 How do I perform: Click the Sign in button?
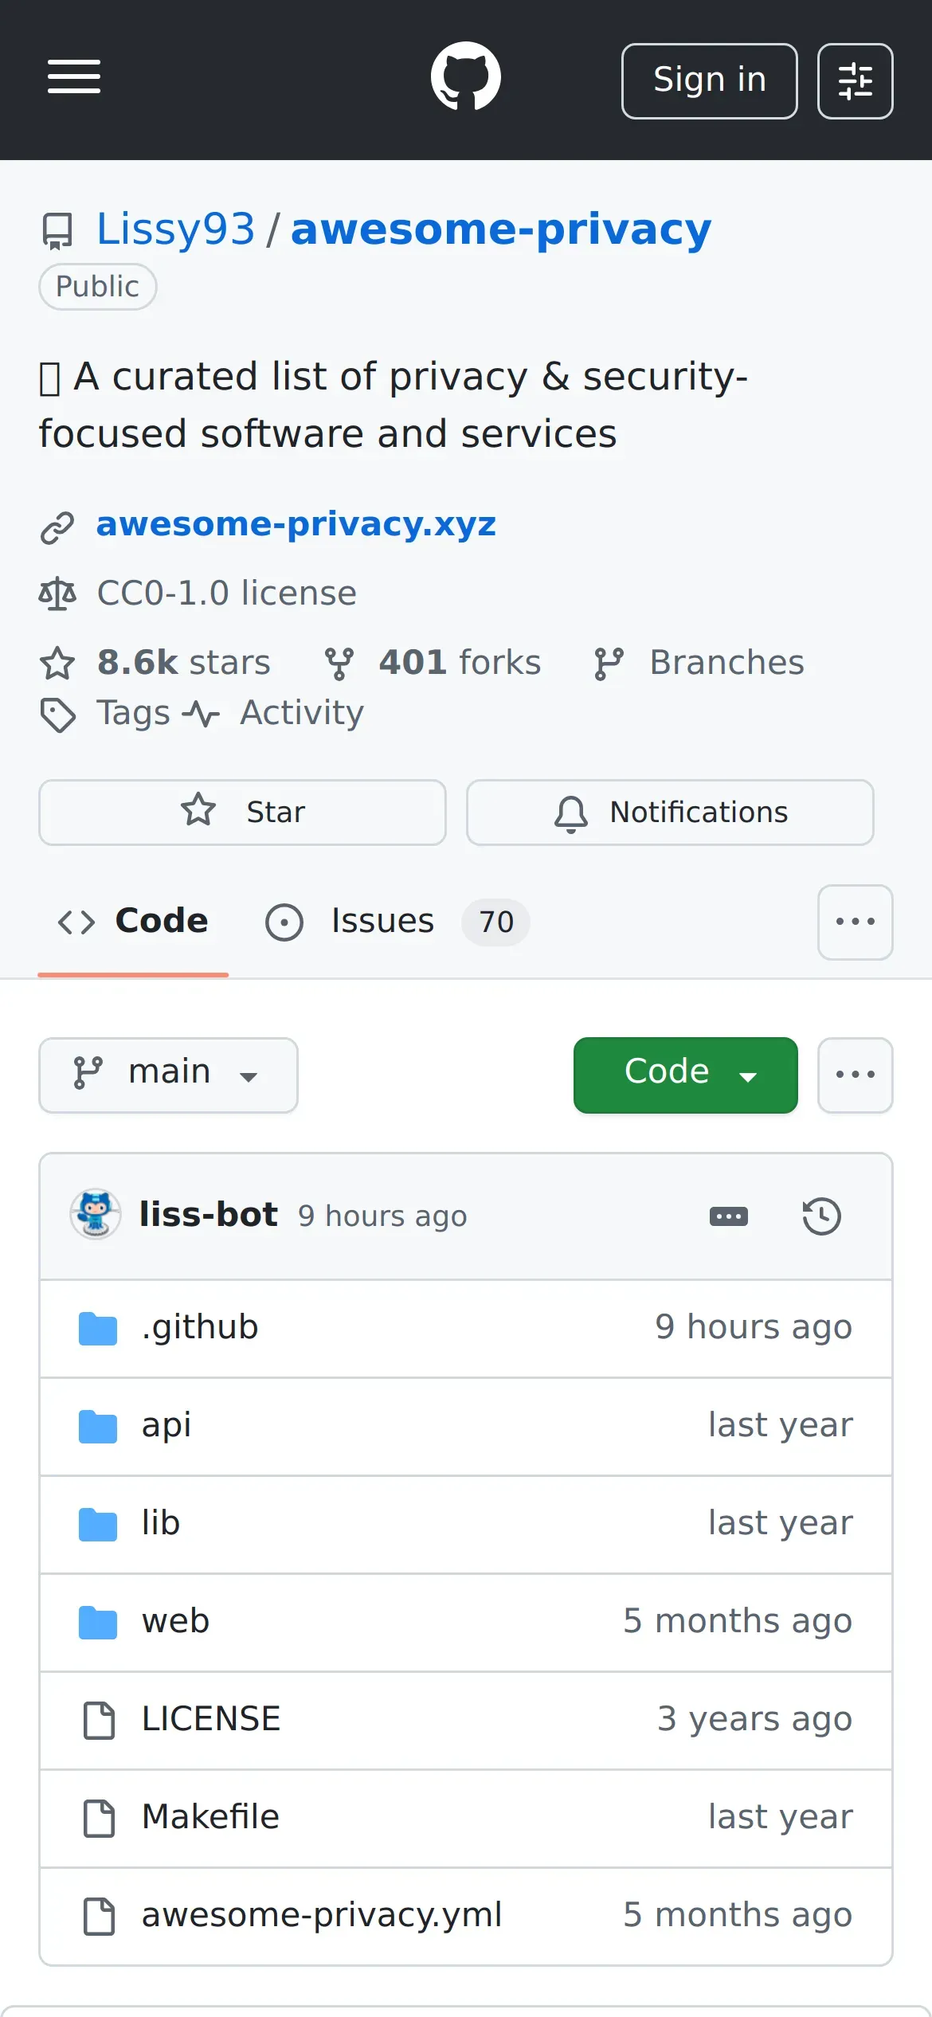709,81
